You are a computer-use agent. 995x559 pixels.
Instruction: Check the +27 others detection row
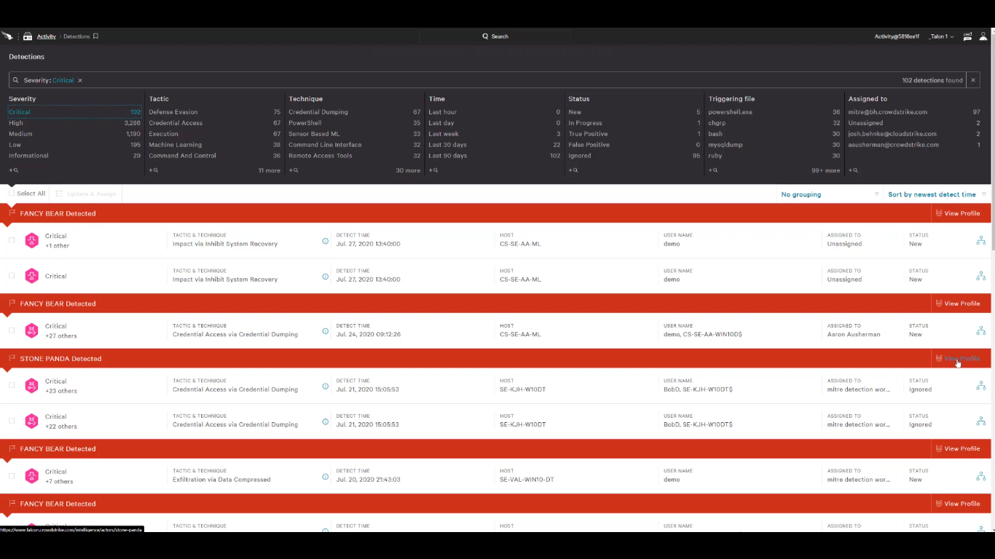pos(12,330)
